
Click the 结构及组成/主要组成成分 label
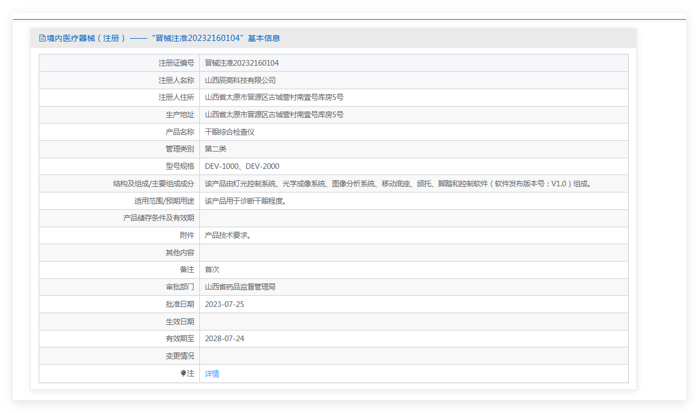tap(154, 183)
